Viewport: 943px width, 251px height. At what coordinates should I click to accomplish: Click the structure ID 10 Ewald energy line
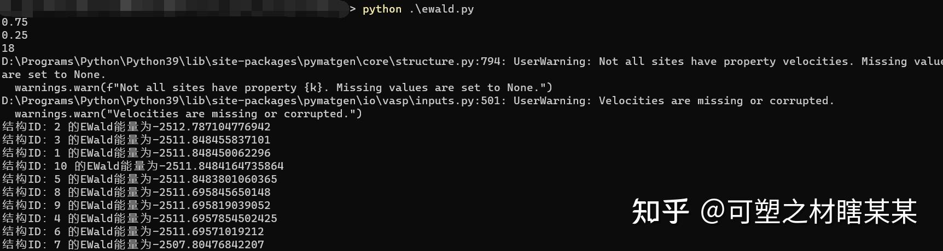tap(143, 166)
